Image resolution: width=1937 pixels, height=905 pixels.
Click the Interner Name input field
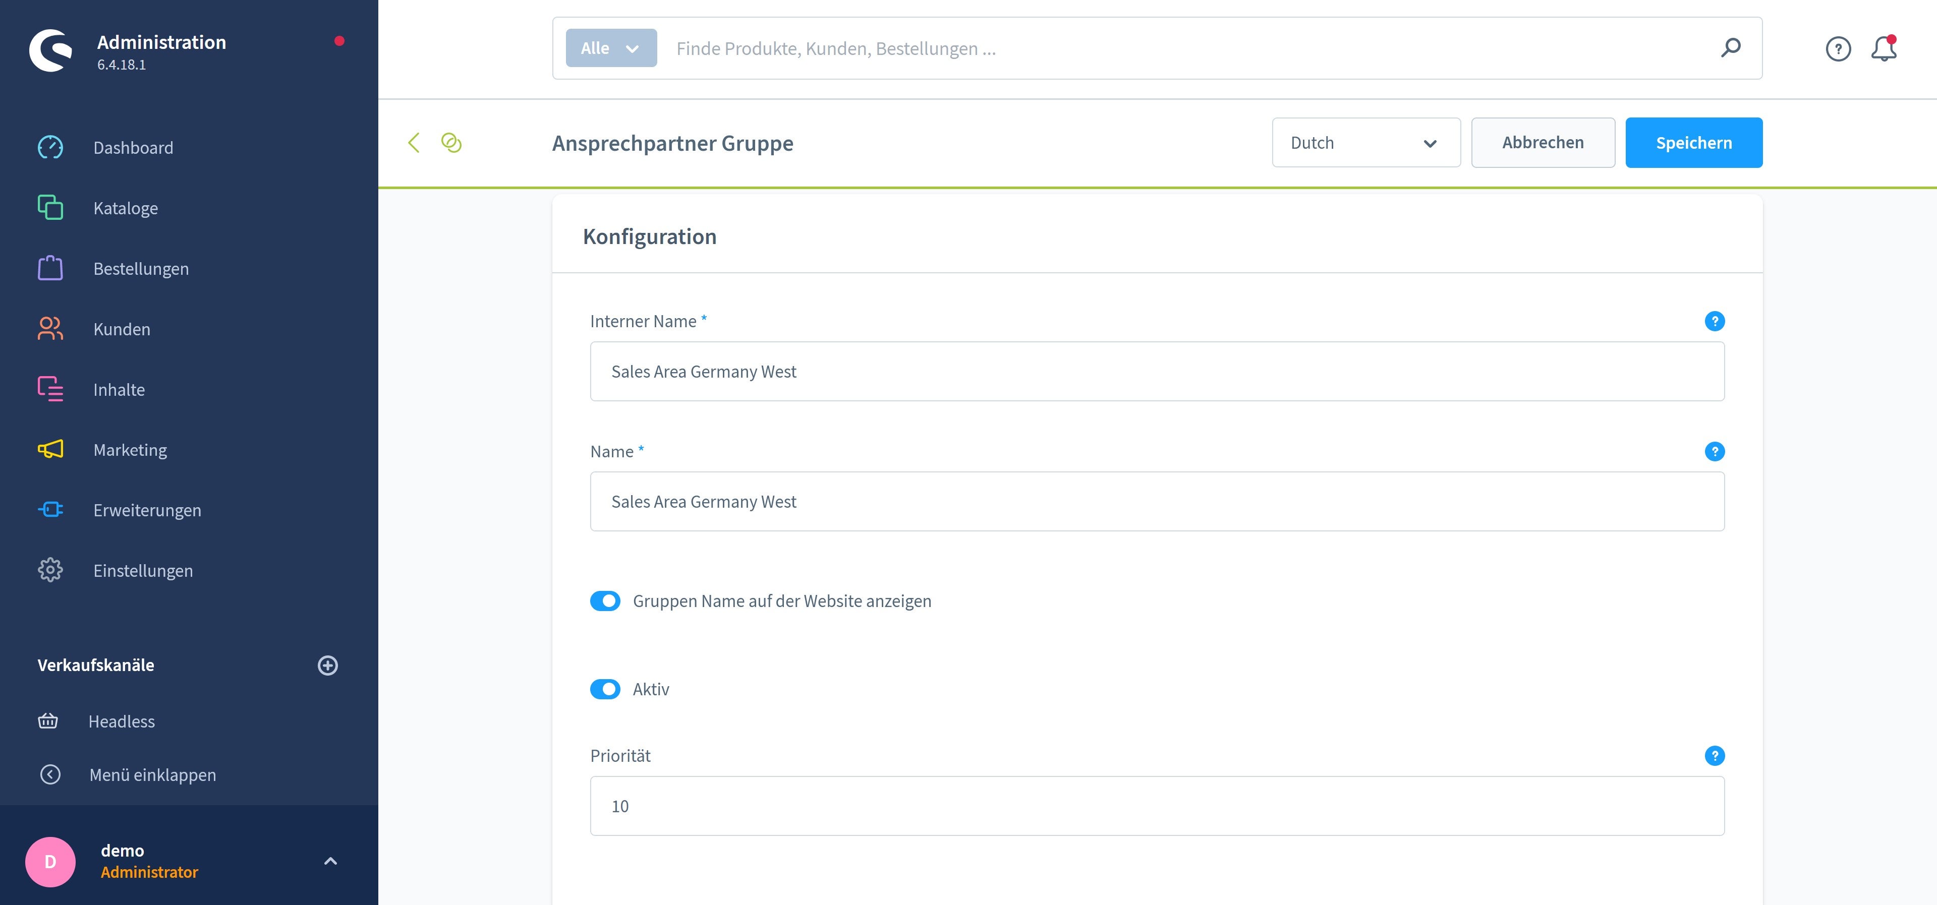(1157, 371)
